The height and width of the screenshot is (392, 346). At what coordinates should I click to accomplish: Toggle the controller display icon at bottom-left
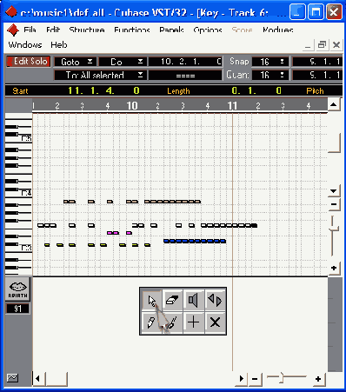click(12, 378)
